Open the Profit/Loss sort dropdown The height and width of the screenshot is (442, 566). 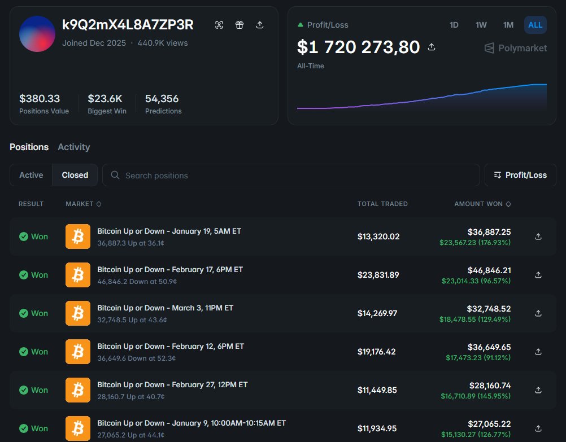520,175
